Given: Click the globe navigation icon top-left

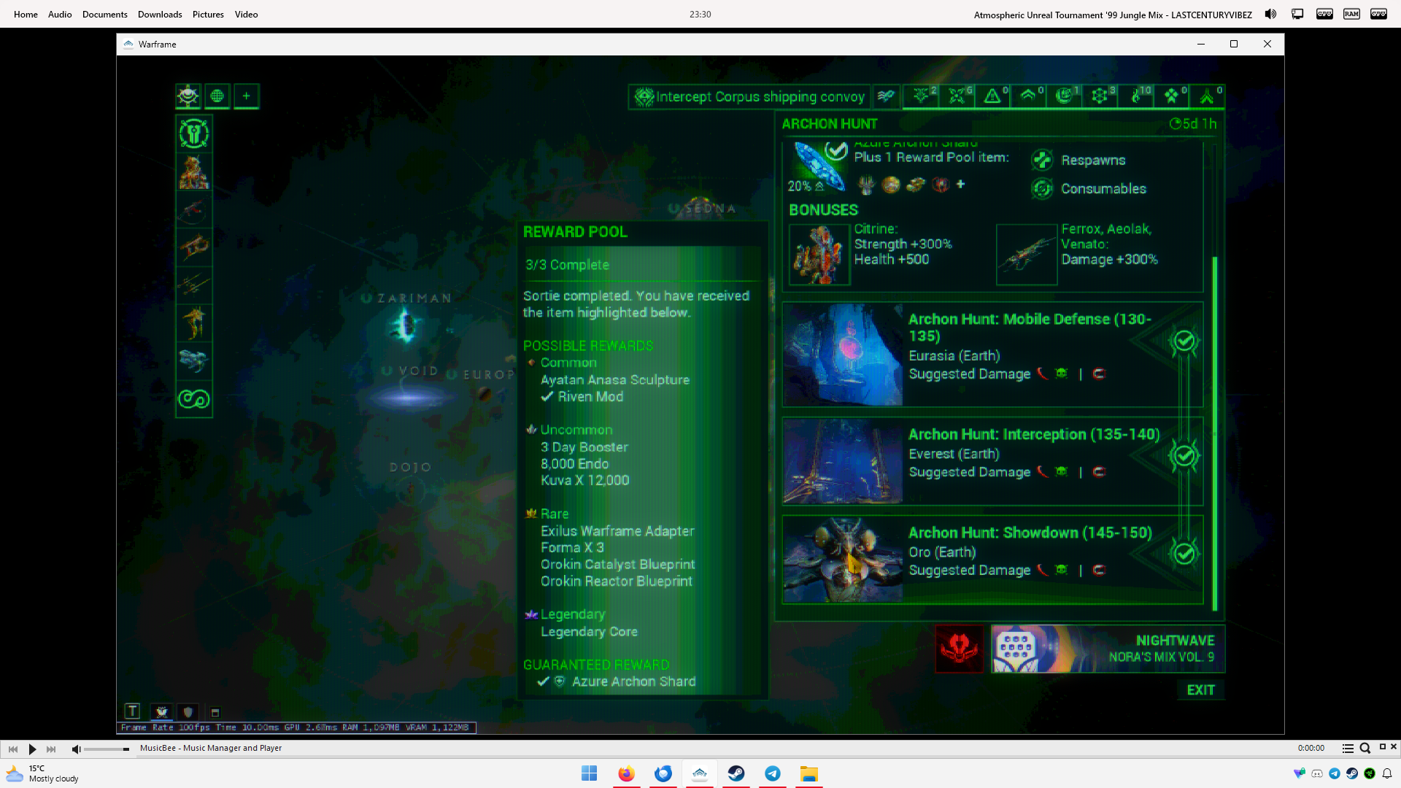Looking at the screenshot, I should [217, 96].
